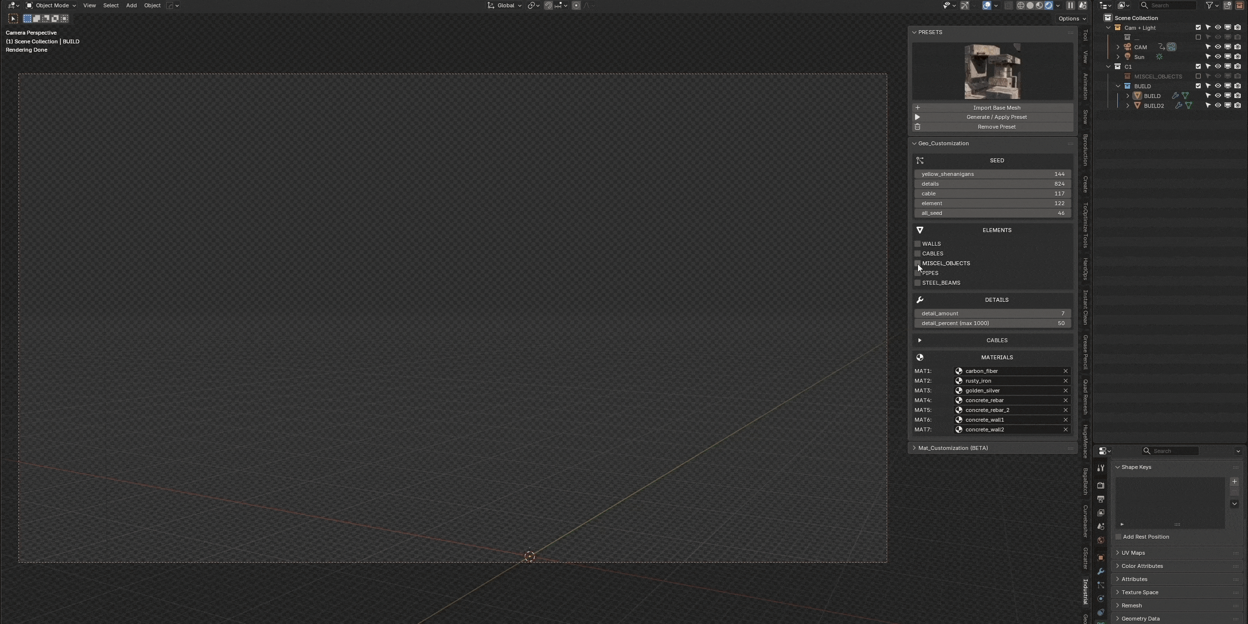The image size is (1248, 624).
Task: Open the Select menu
Action: coord(111,5)
